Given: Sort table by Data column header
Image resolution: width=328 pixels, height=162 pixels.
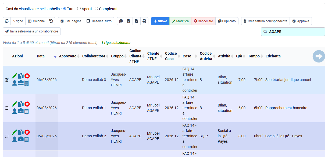Looking at the screenshot, I should point(47,56).
